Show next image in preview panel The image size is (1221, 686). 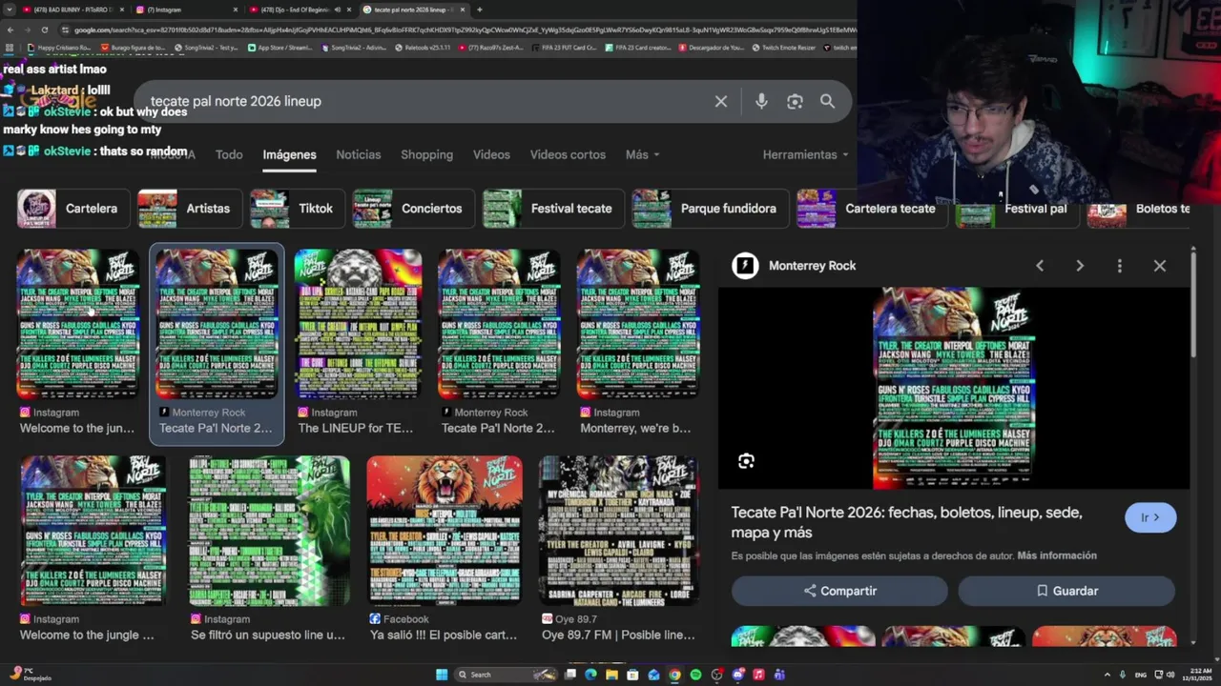click(x=1080, y=266)
